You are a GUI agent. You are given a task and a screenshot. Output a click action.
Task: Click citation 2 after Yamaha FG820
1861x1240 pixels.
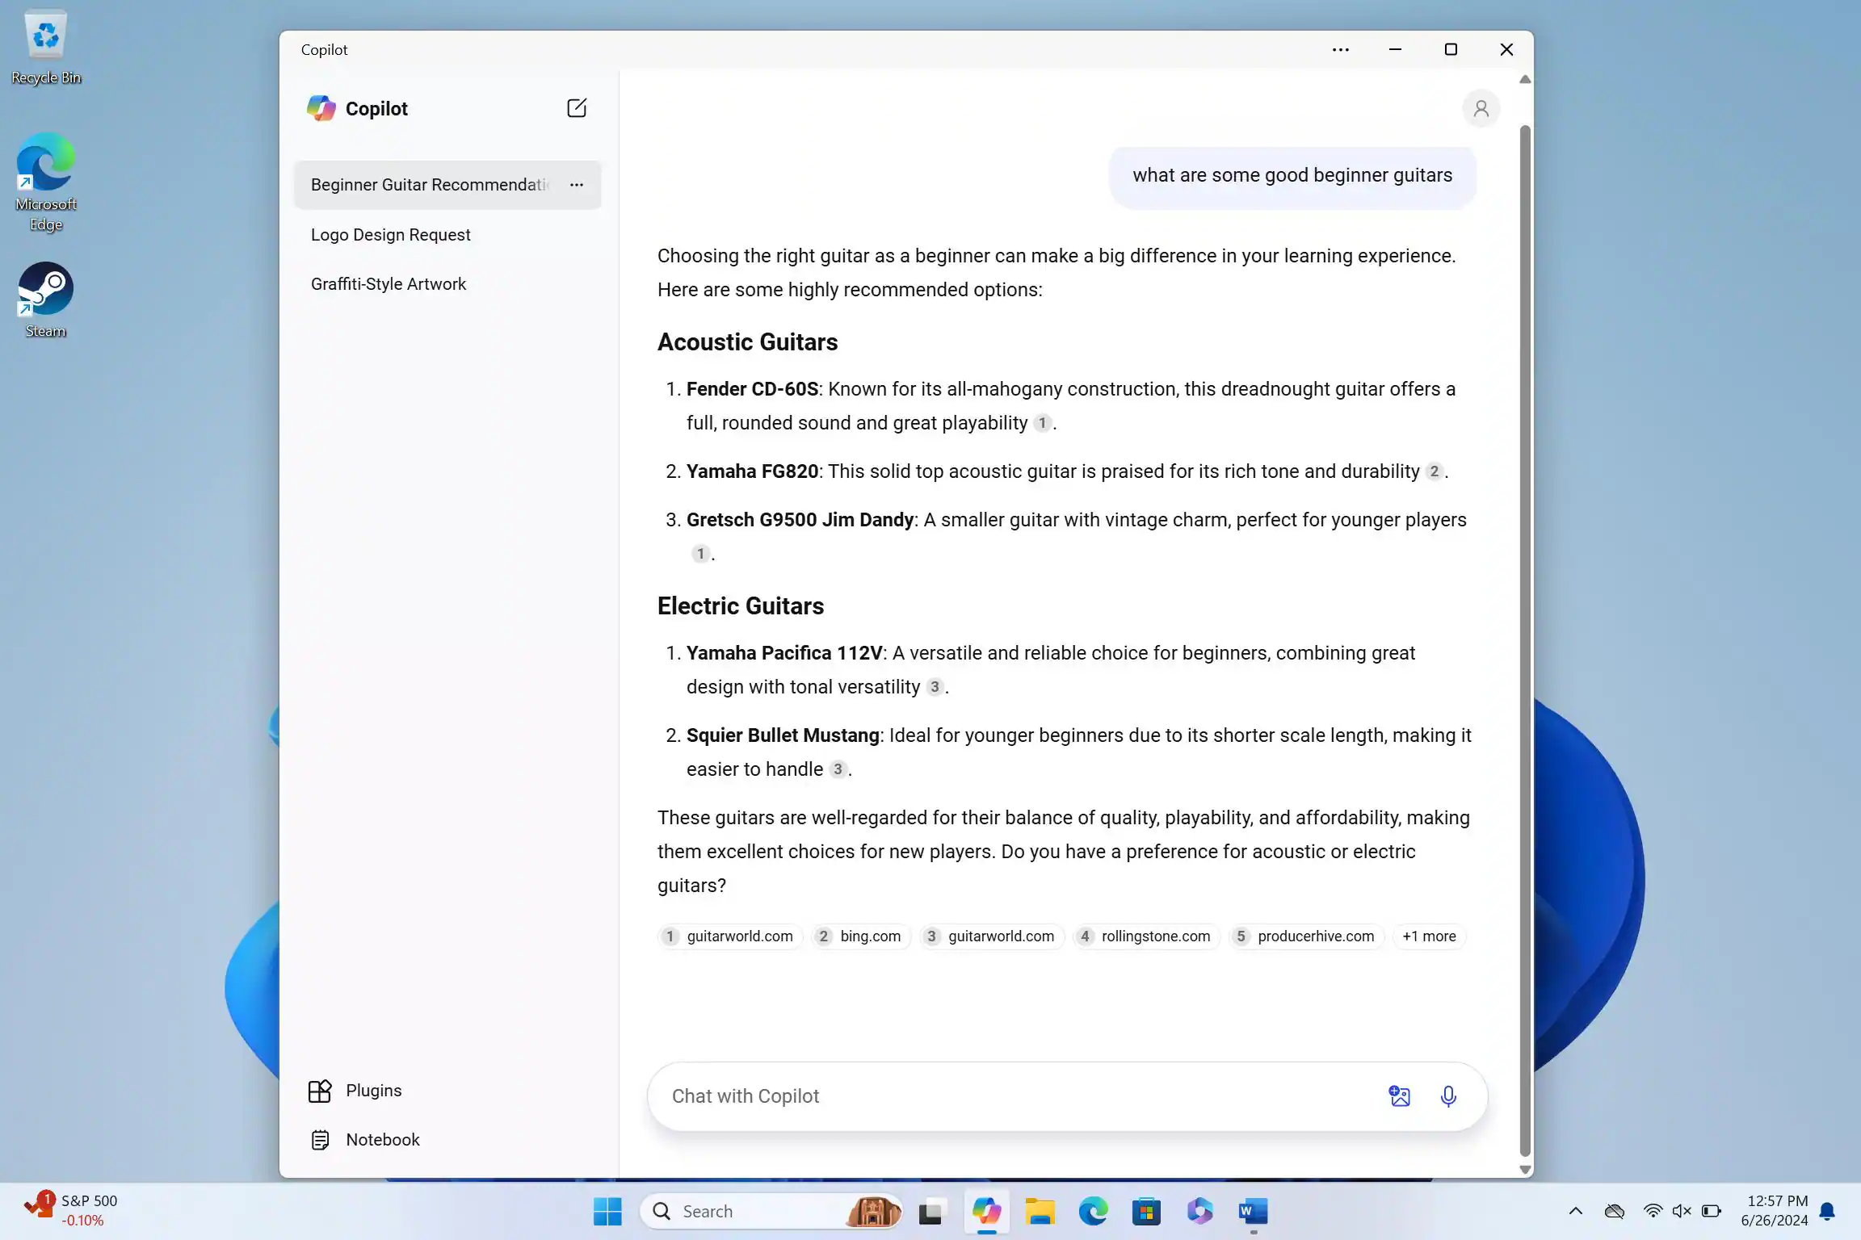(1434, 471)
